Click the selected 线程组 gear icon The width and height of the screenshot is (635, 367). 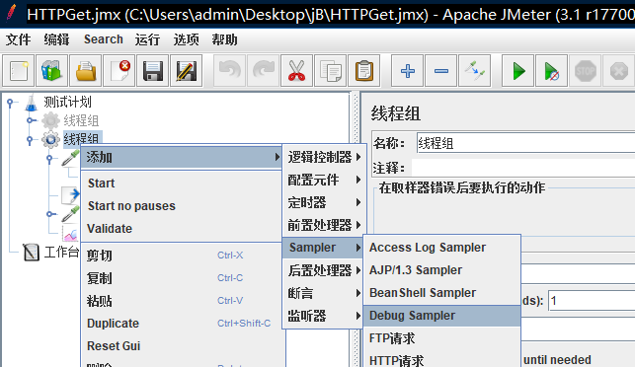[50, 139]
